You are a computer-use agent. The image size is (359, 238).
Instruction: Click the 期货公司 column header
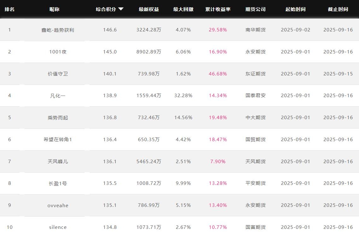pos(255,9)
